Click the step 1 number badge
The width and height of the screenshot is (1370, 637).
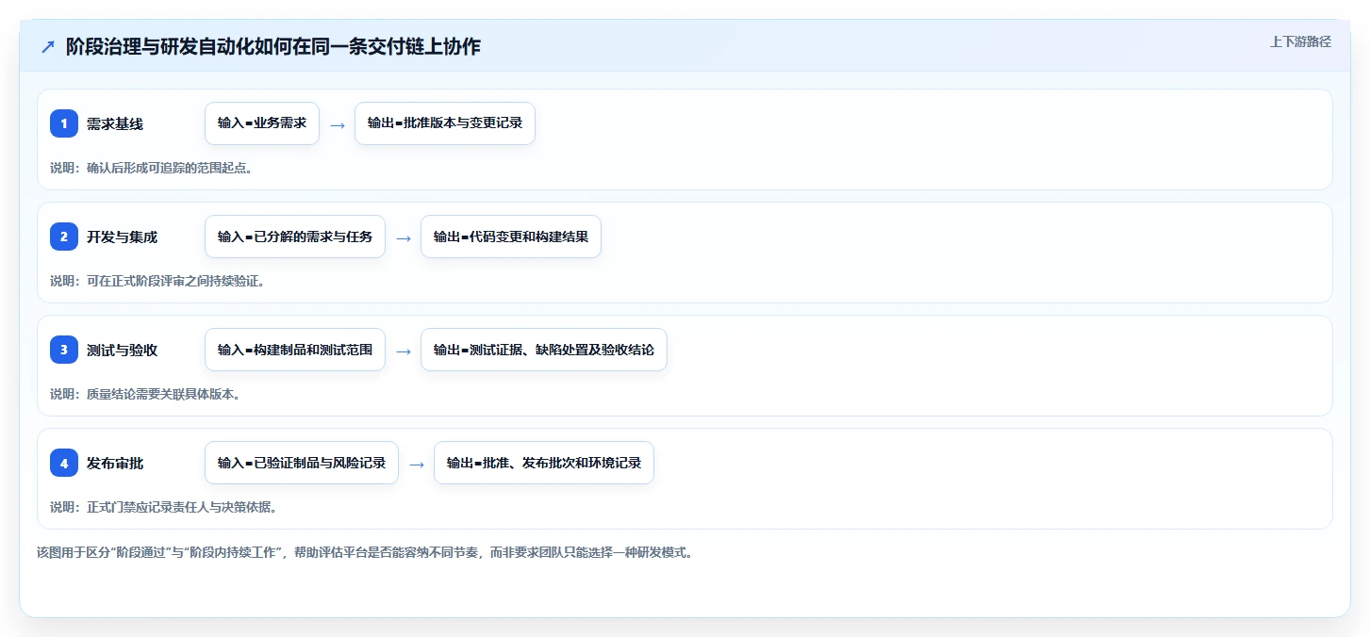point(64,123)
